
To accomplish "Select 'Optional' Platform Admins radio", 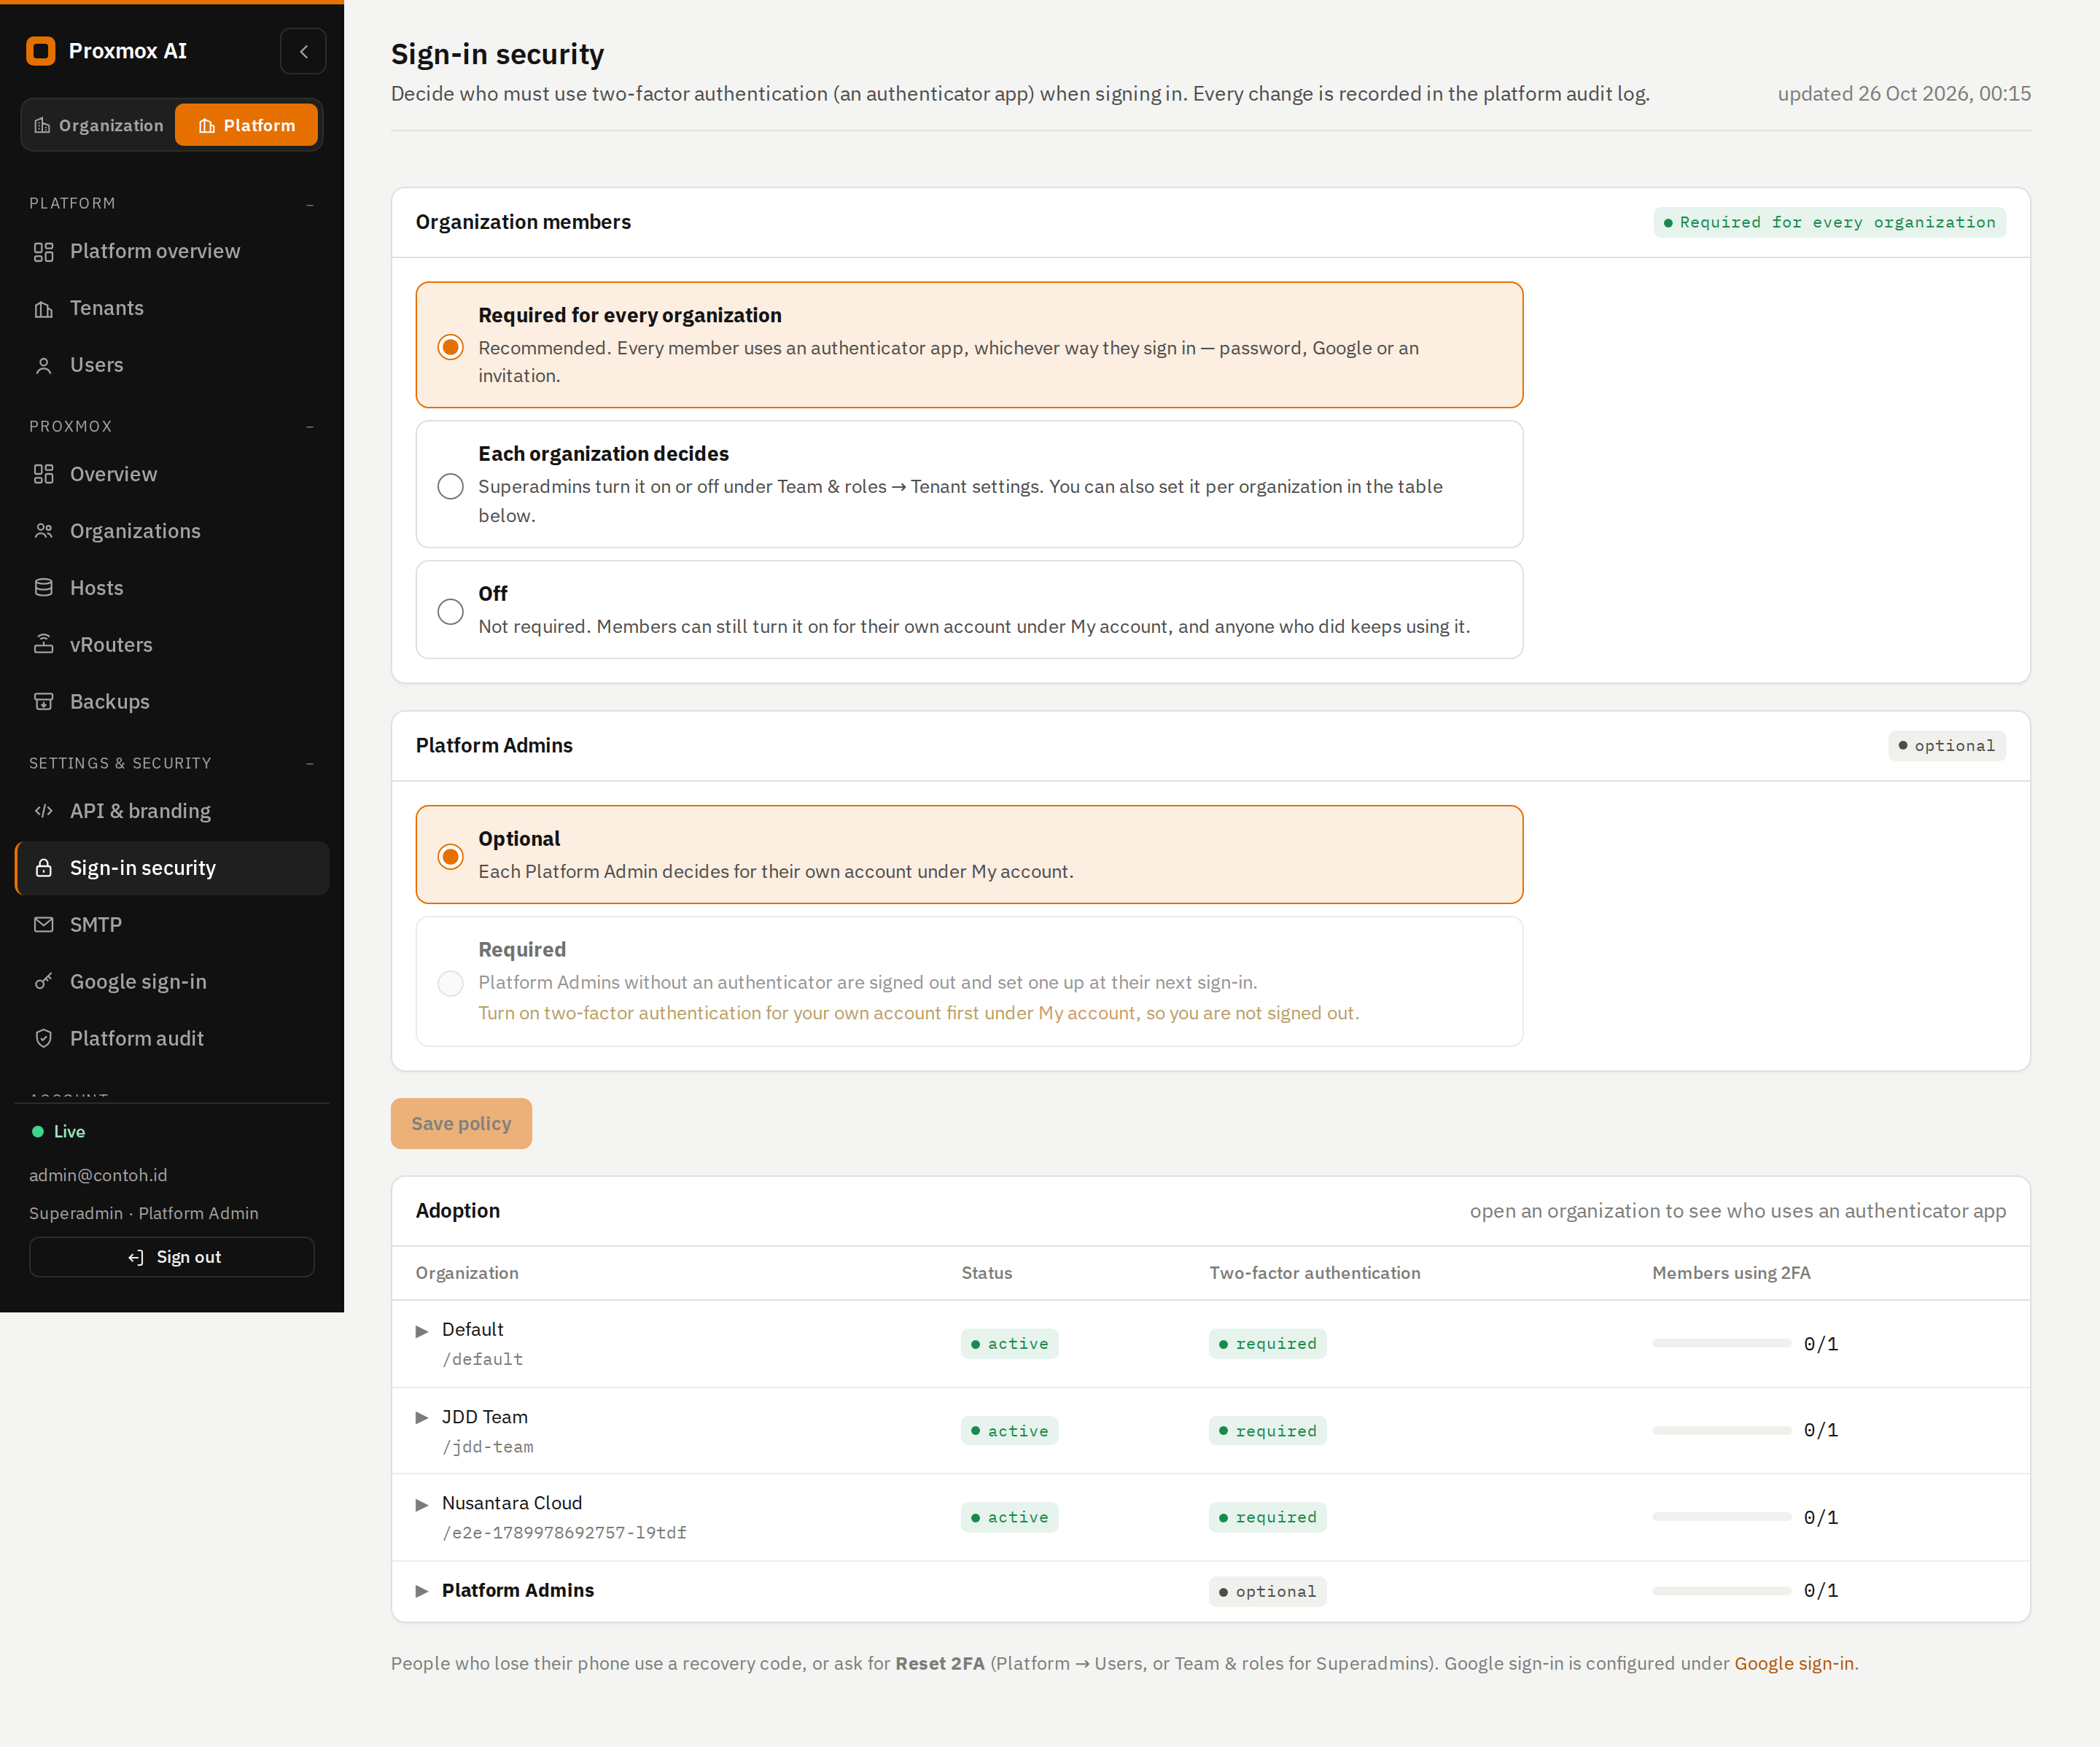I will (451, 857).
